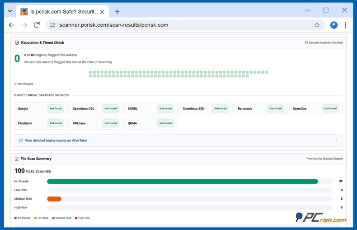Open View detailed engine results on VirusTotal
Viewport: 357px width, 230px height.
[56, 141]
